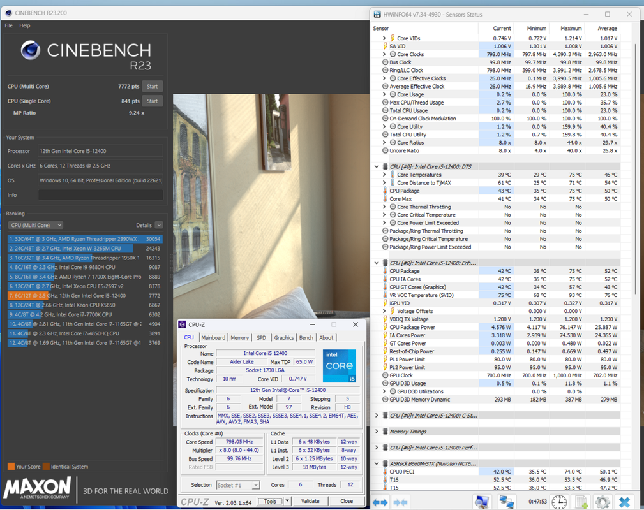Click Cinebench title bar app icon
The height and width of the screenshot is (510, 644).
coord(8,13)
